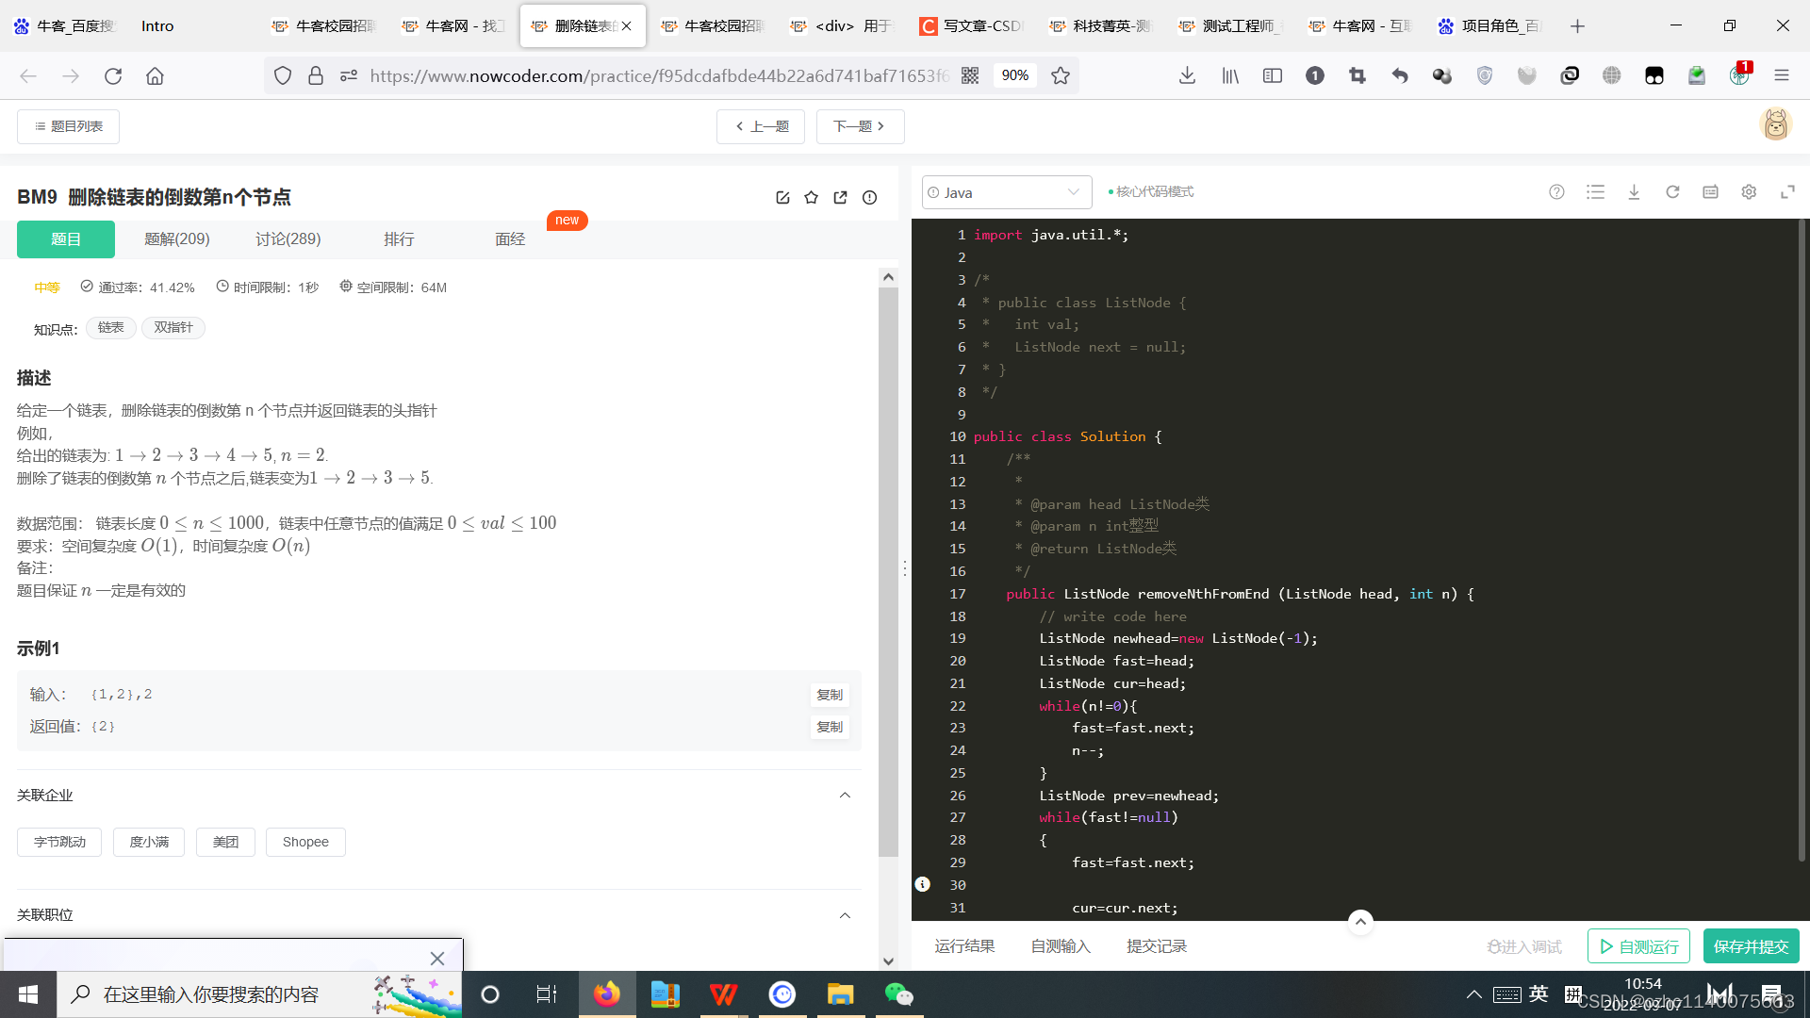Open the Windows Start menu
Image resolution: width=1810 pixels, height=1018 pixels.
[x=28, y=994]
